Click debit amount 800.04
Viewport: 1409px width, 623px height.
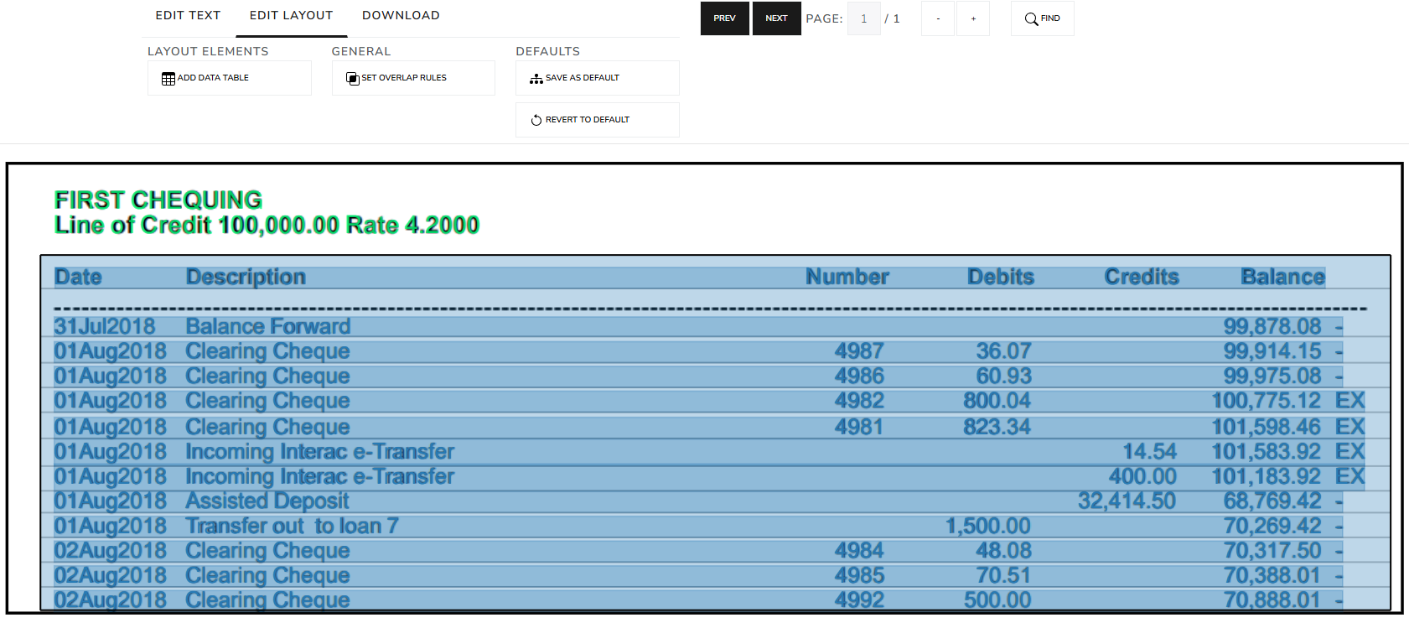tap(997, 401)
